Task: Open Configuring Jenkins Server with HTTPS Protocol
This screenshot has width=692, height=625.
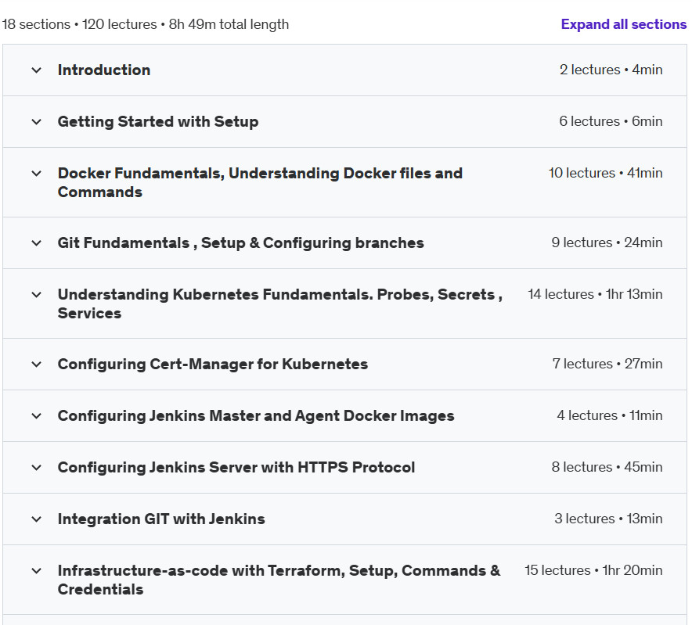Action: [x=236, y=468]
